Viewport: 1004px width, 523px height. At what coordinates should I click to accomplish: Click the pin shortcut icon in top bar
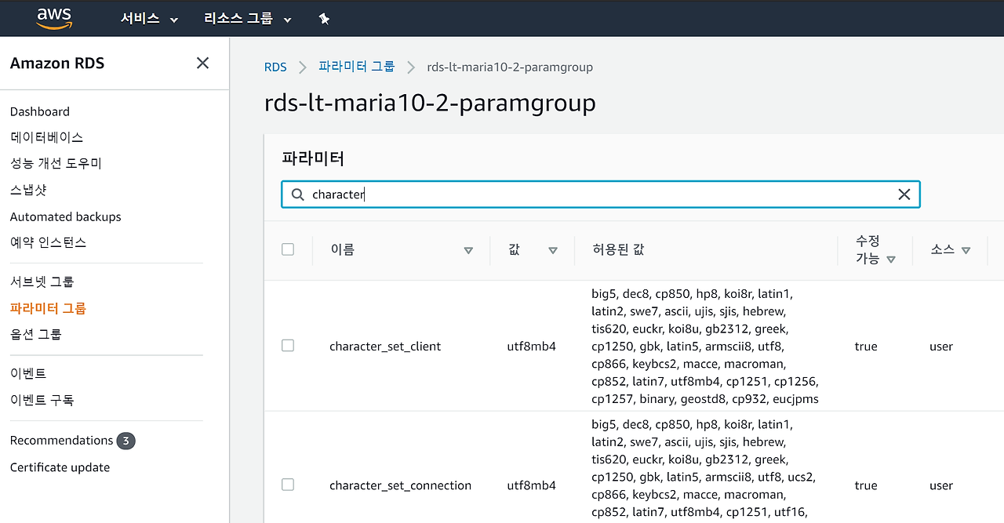coord(324,19)
